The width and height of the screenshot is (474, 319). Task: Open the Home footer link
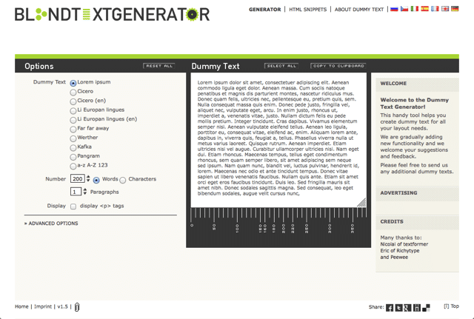21,306
